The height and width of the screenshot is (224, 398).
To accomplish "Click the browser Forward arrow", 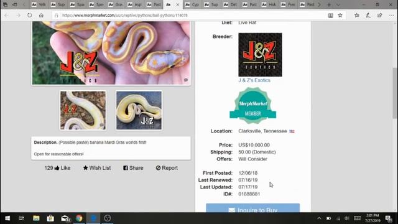I will point(18,15).
